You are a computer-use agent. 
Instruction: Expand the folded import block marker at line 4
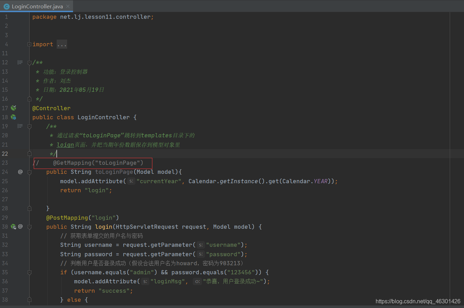point(30,44)
